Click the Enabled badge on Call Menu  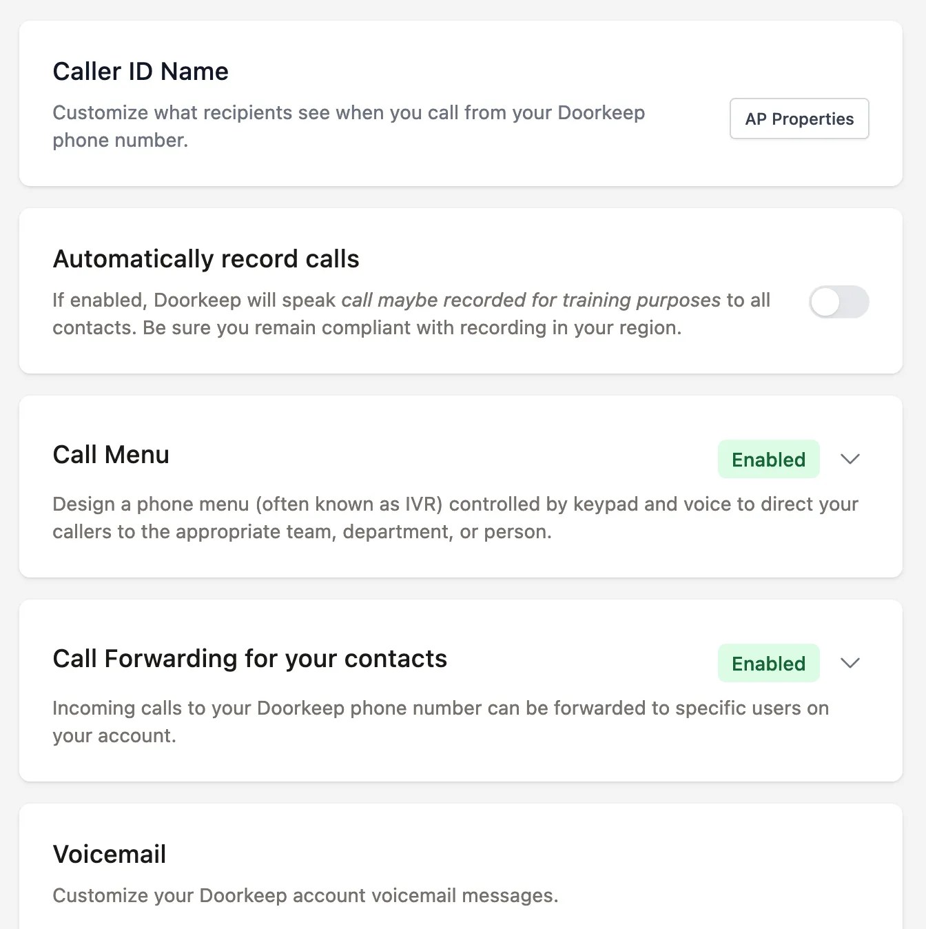(768, 459)
